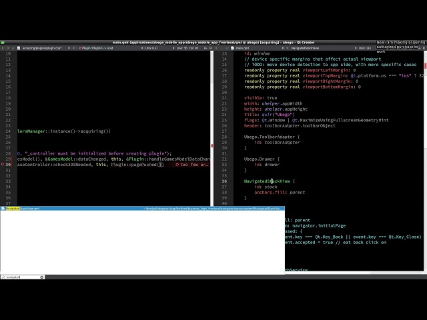This screenshot has width=427, height=320.
Task: Click 'Ubego.ToolbarAdapter' on line 28
Action: (269, 137)
